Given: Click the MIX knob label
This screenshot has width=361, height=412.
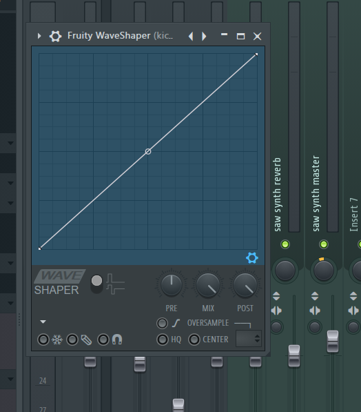Looking at the screenshot, I should point(208,308).
